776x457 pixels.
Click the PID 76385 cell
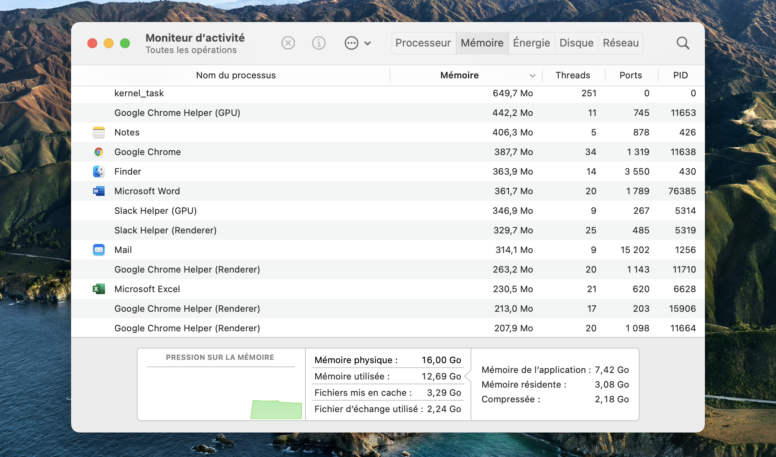pos(682,191)
